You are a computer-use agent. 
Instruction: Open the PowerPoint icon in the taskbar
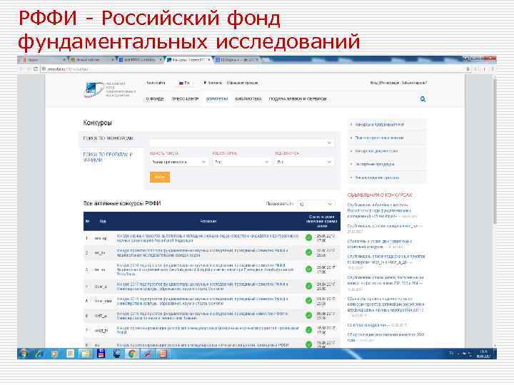point(163,354)
